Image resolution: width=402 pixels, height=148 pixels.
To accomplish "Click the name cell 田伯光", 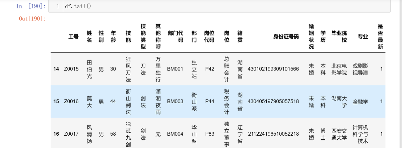I will point(89,69).
